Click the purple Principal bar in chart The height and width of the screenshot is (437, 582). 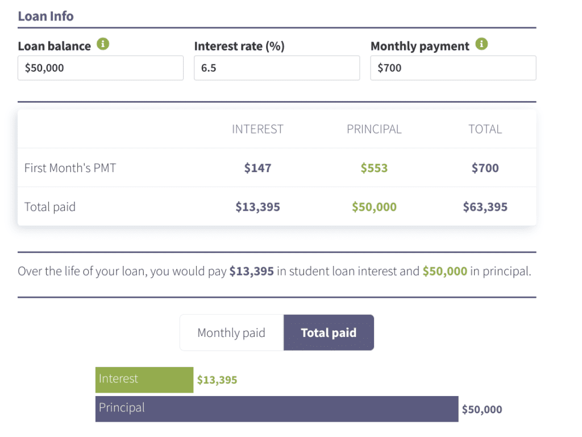277,409
